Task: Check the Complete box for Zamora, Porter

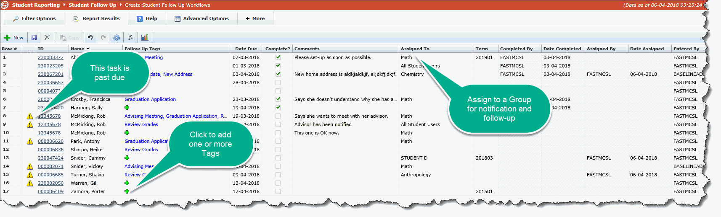Action: [278, 191]
